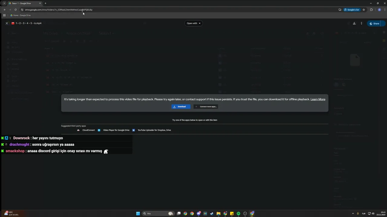Click the install/cast screen icon in address bar
This screenshot has width=387, height=217.
pos(340,10)
